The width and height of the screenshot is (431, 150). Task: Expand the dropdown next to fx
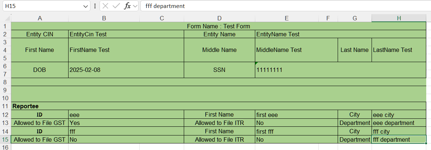135,6
